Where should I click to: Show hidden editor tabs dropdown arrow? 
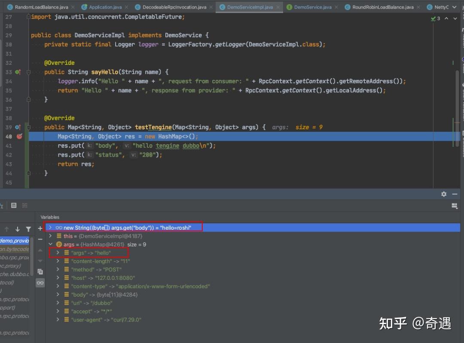click(x=455, y=7)
